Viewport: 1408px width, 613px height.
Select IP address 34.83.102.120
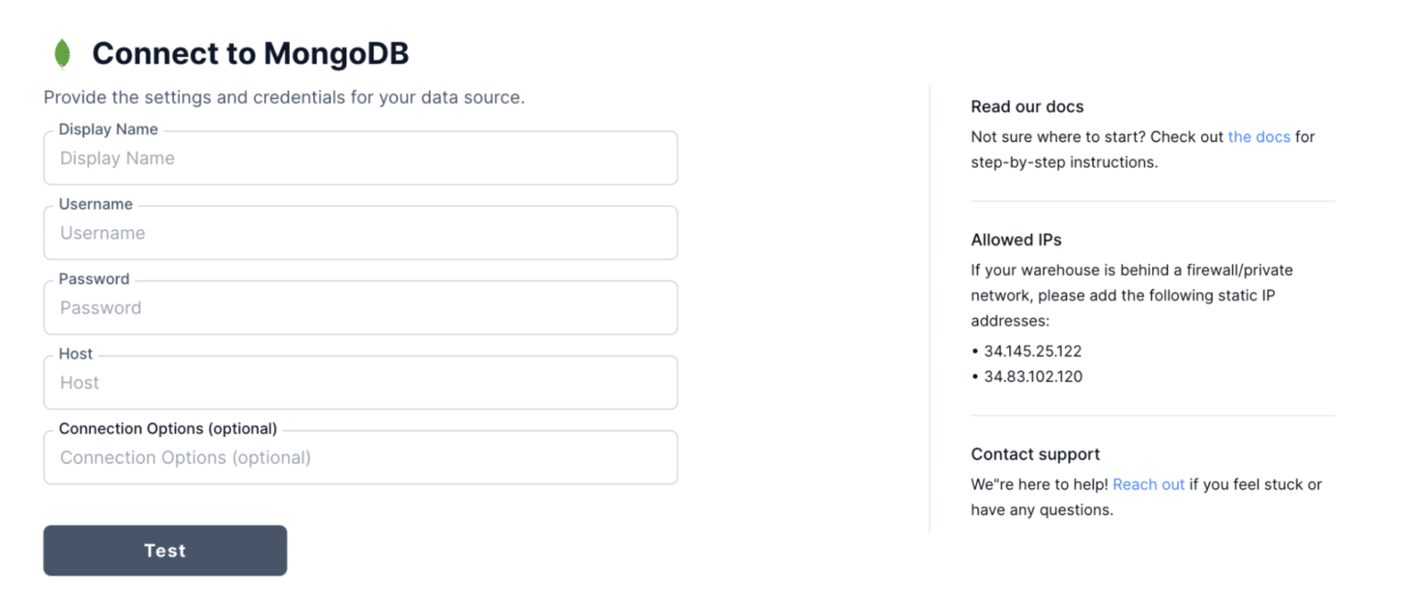pyautogui.click(x=1034, y=376)
